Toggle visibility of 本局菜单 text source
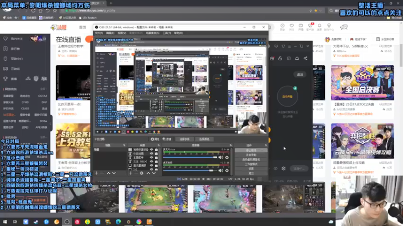403x226 pixels. (x=152, y=158)
